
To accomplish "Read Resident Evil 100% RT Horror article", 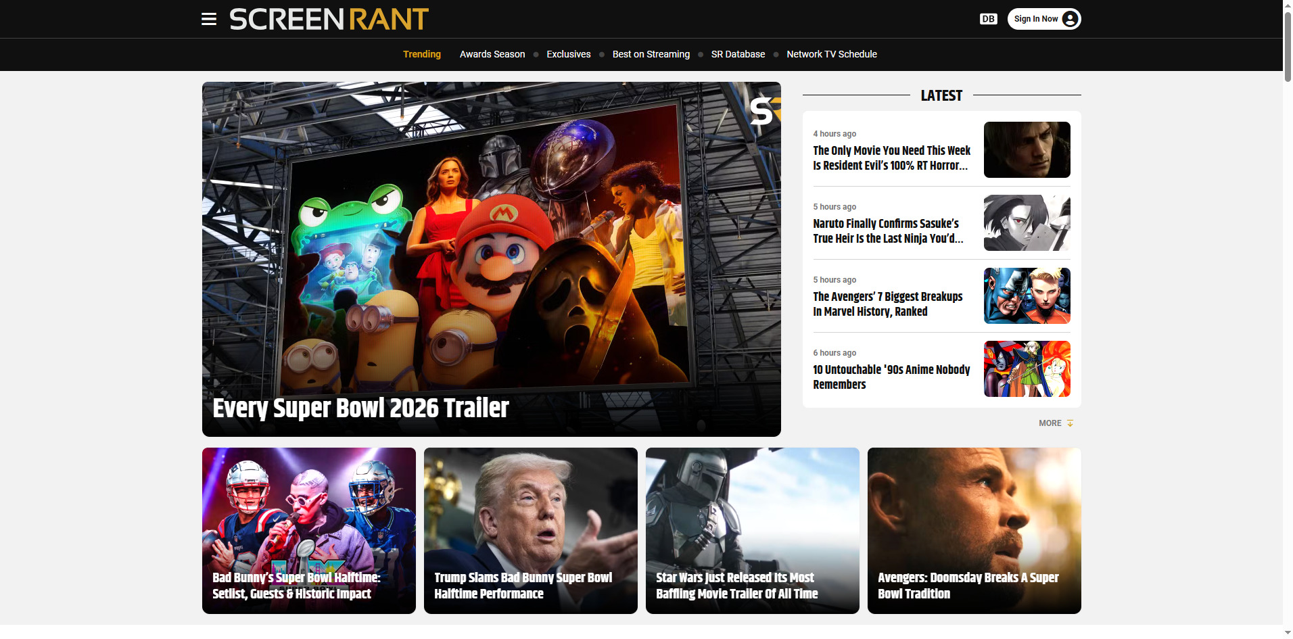I will [x=891, y=158].
